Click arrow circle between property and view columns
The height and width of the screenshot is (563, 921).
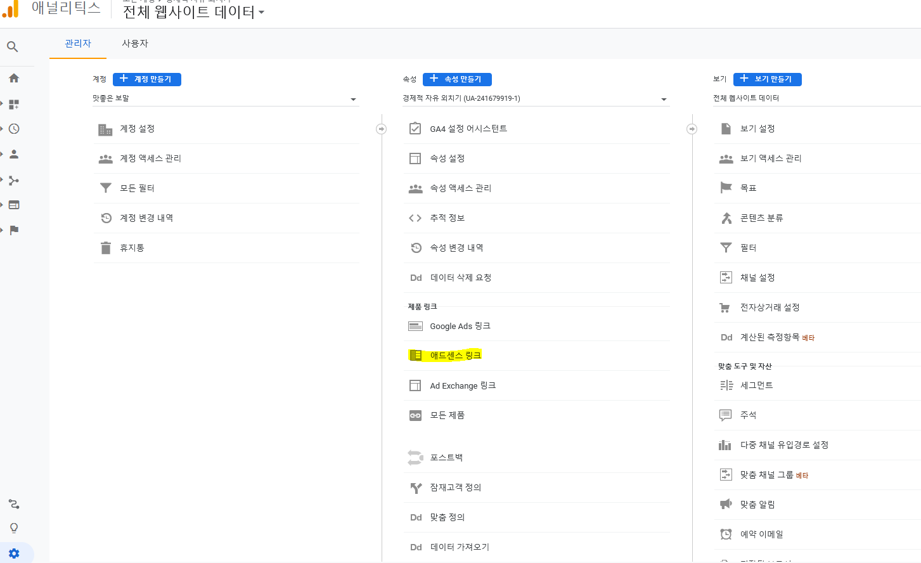coord(692,129)
